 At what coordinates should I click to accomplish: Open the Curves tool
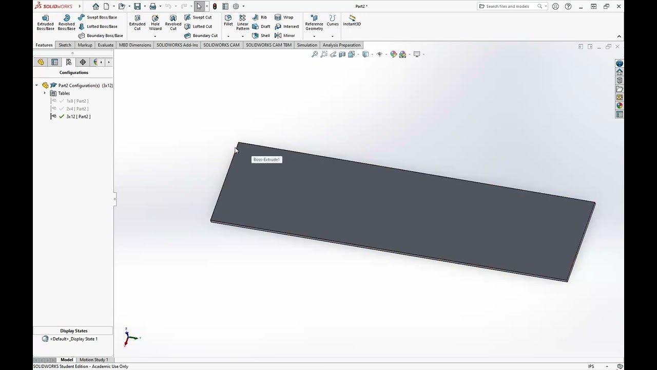coord(333,21)
